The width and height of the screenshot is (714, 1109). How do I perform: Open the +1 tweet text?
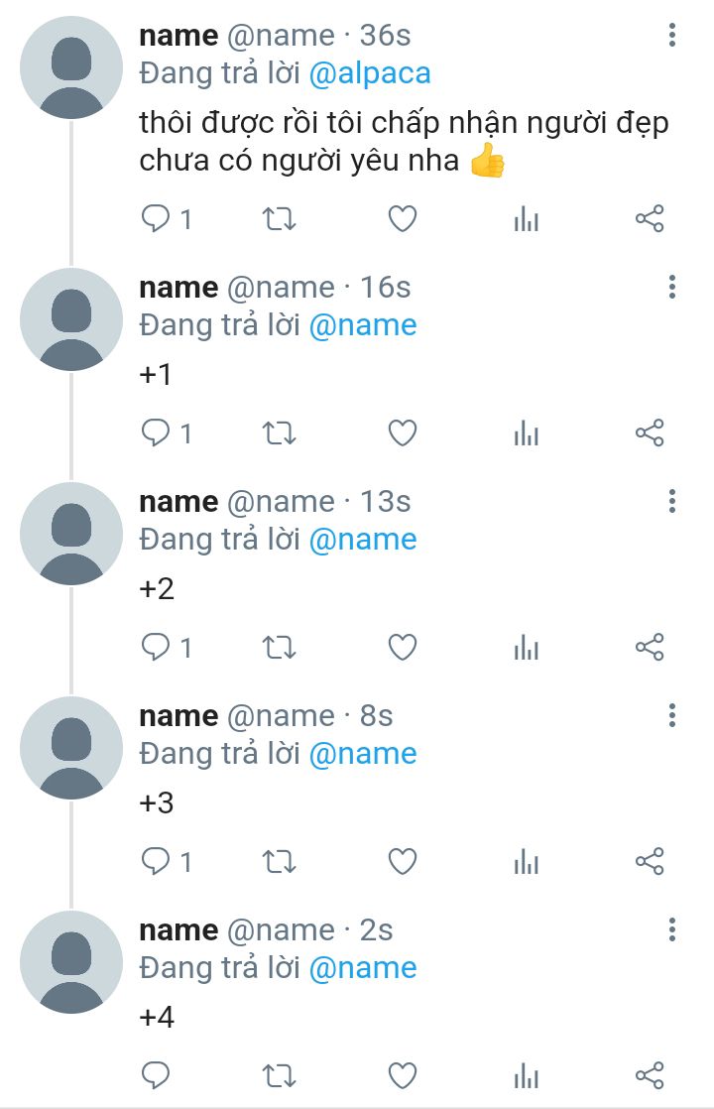tap(156, 374)
